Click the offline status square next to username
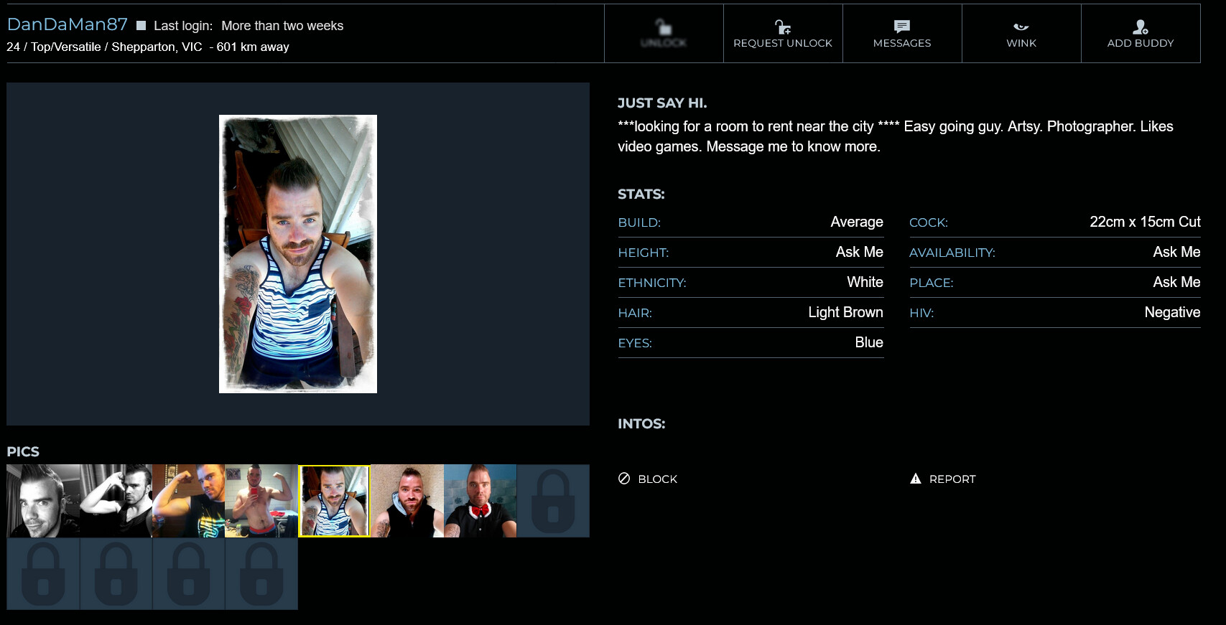Screen dimensions: 1226x625 (141, 26)
